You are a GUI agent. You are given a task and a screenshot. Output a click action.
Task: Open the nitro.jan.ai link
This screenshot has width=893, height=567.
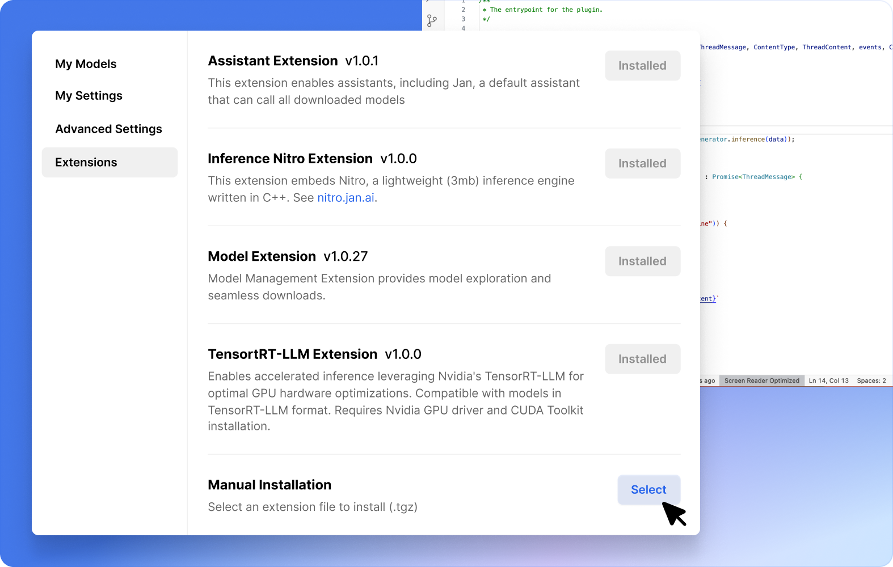tap(346, 198)
